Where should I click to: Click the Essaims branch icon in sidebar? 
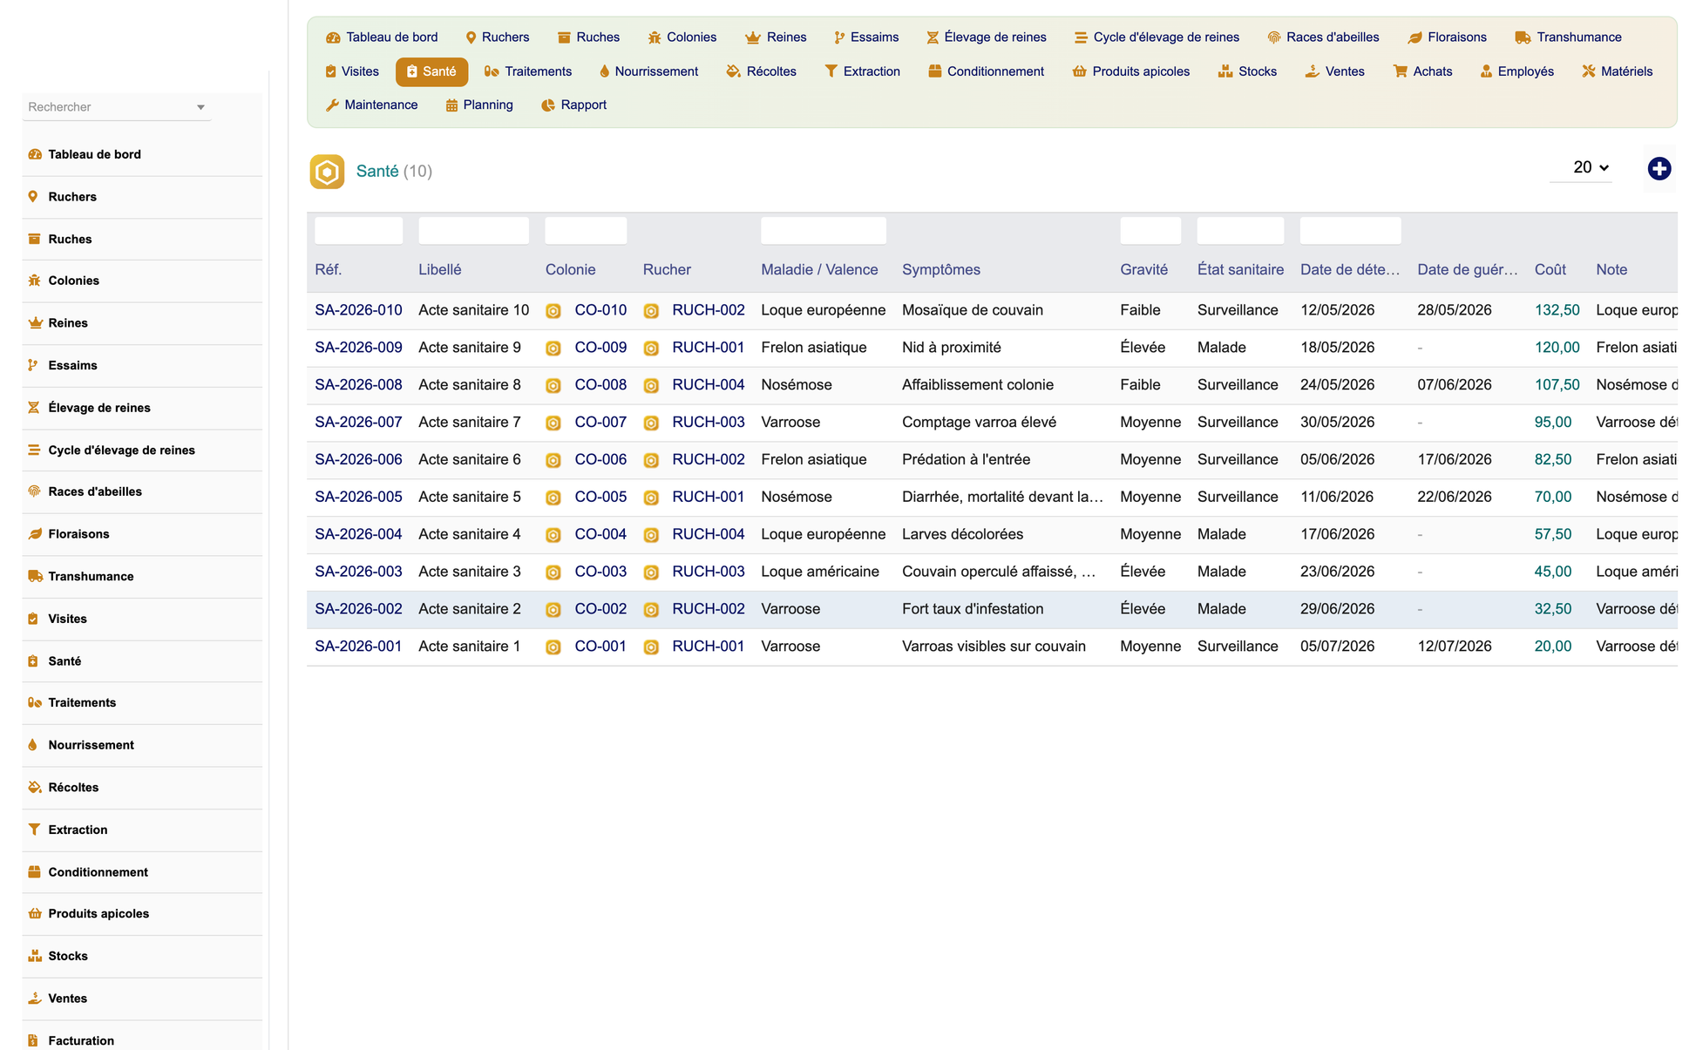[33, 365]
